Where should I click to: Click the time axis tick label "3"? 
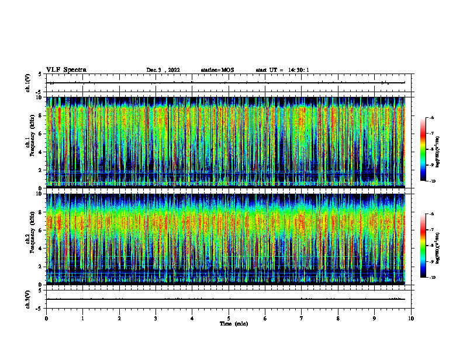(x=156, y=318)
